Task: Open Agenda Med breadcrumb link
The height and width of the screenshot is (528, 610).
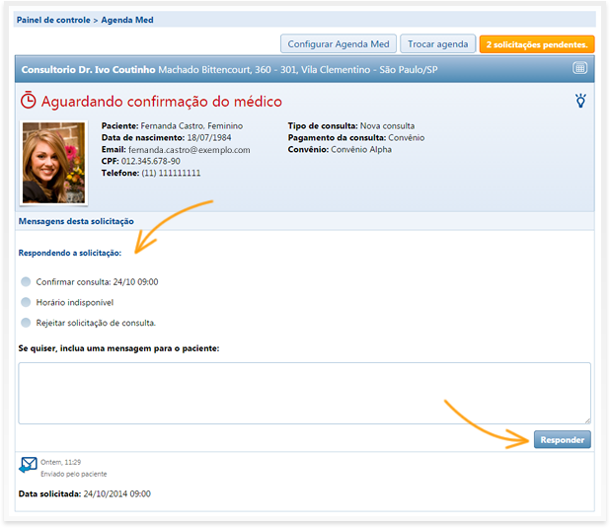Action: point(127,20)
